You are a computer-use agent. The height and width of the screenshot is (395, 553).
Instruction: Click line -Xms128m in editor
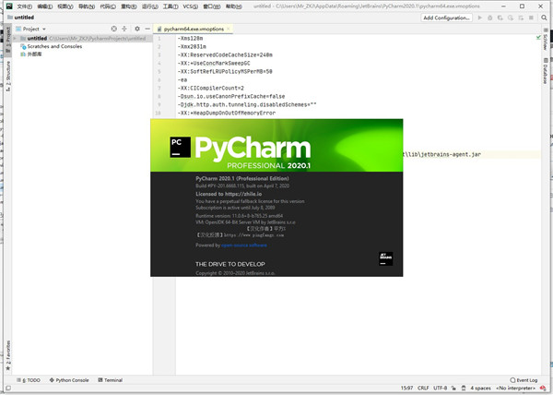pos(191,38)
